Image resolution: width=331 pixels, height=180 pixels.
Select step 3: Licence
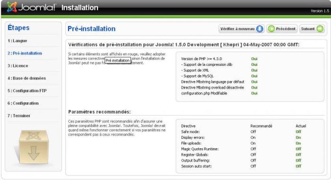tap(18, 66)
